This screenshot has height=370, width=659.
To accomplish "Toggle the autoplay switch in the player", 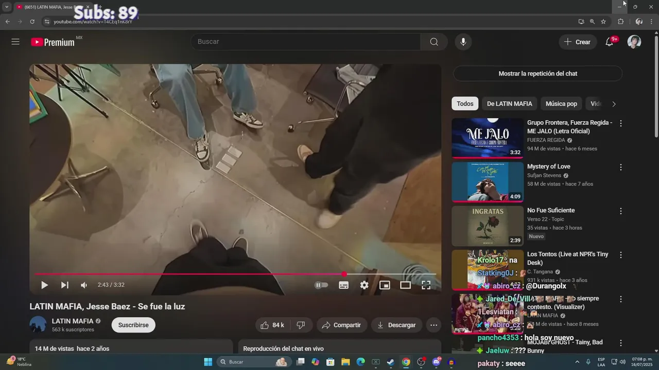I will click(321, 285).
